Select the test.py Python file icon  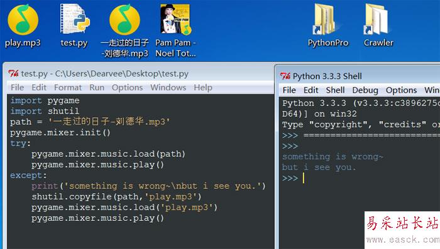click(x=74, y=26)
